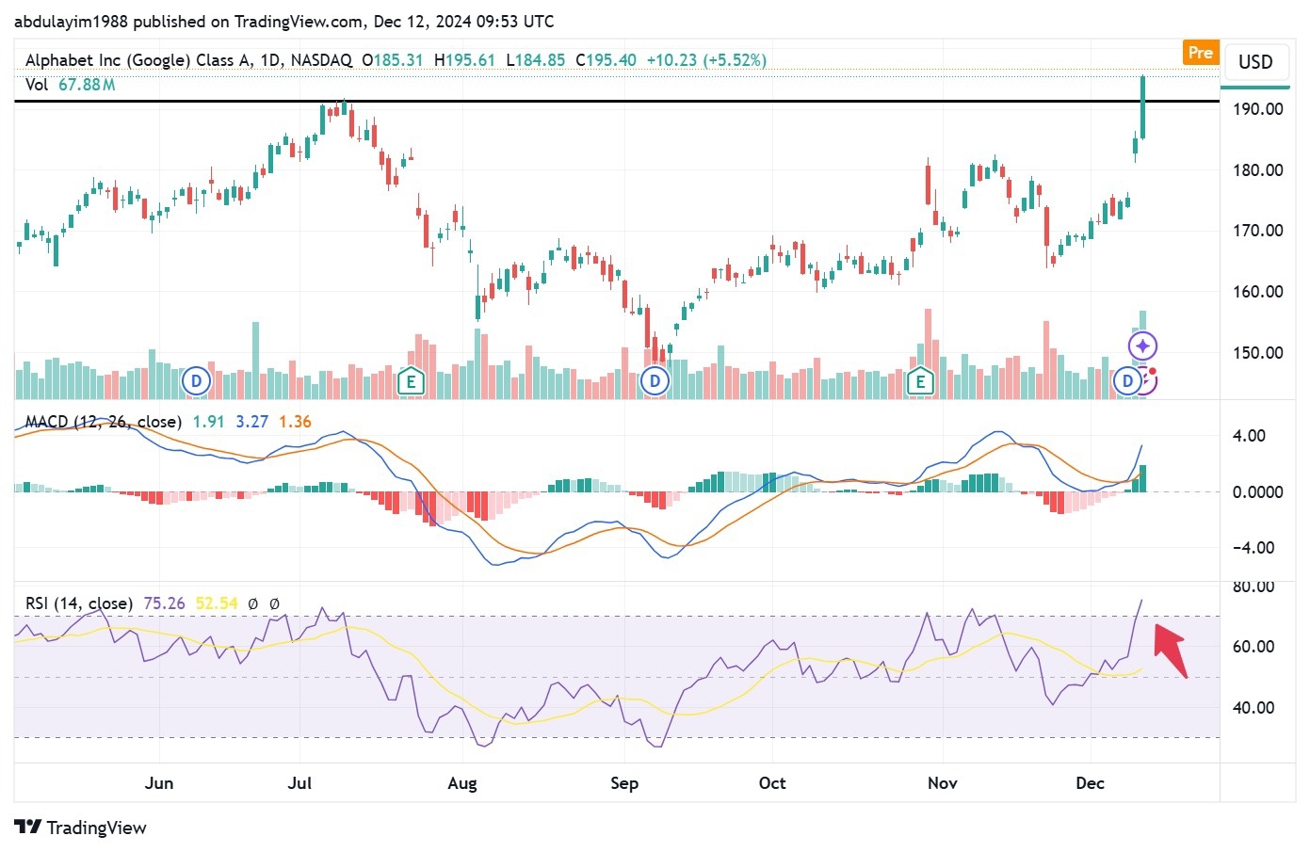Click the Dec label on time axis
Viewport: 1310px width, 852px height.
(x=1090, y=783)
